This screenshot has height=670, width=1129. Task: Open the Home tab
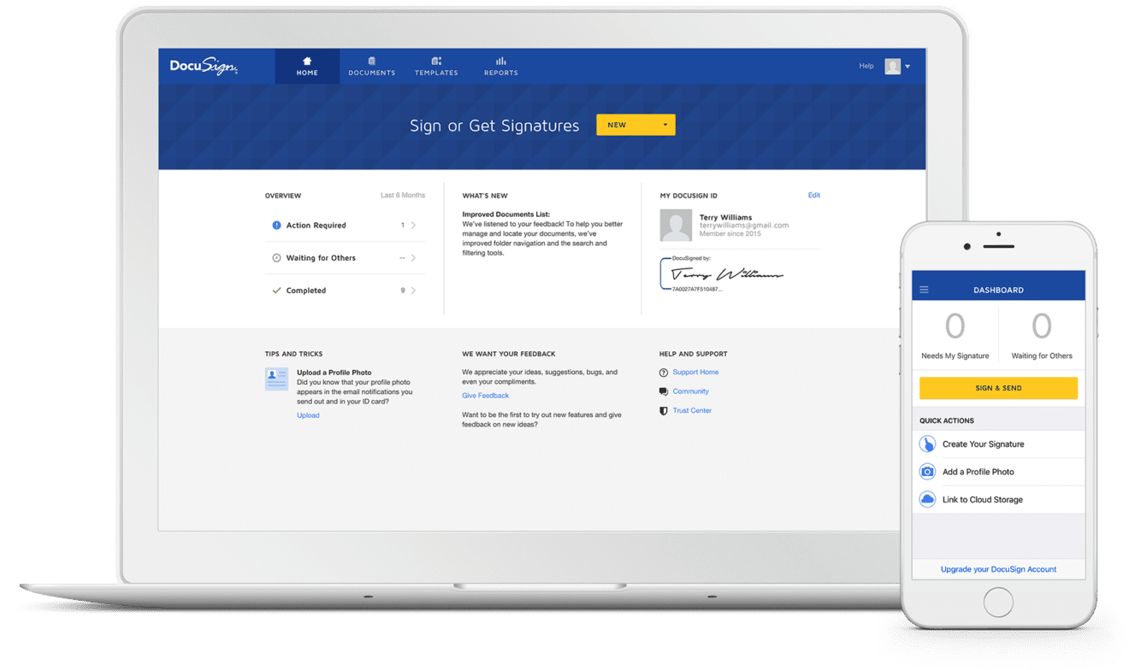[307, 67]
